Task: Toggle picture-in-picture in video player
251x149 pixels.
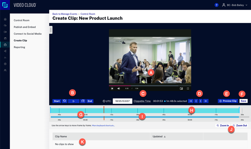Action: click(181, 88)
